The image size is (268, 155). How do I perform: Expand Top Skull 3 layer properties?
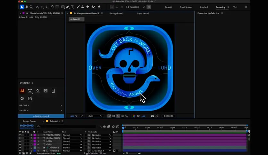pyautogui.click(x=32, y=148)
